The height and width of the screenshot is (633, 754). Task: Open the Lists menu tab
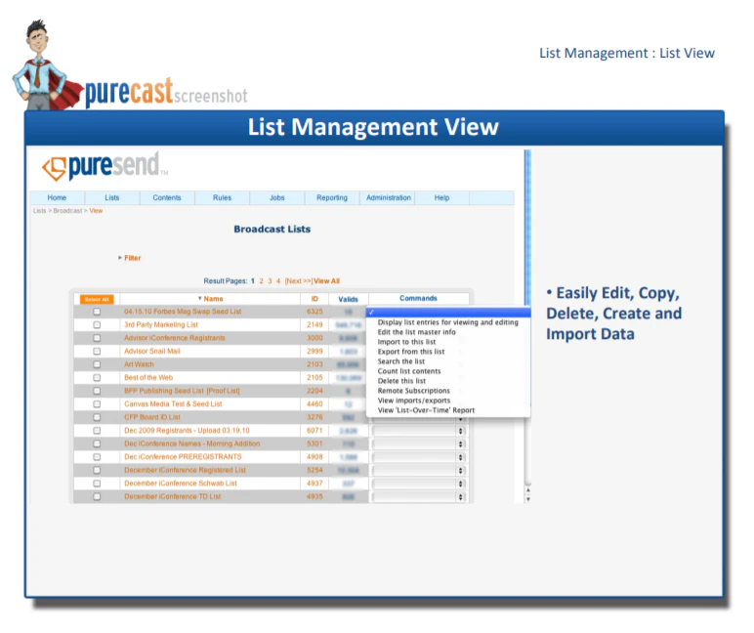(112, 197)
